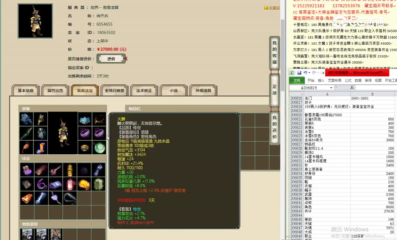
Task: Select the blue swirl hat equipment icon
Action: (x=26, y=119)
